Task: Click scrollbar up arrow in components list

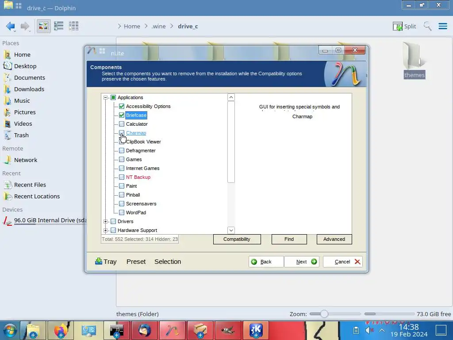Action: [x=231, y=97]
